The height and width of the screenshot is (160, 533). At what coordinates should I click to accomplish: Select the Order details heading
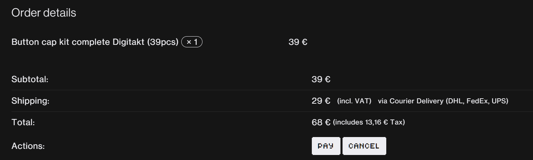coord(44,13)
